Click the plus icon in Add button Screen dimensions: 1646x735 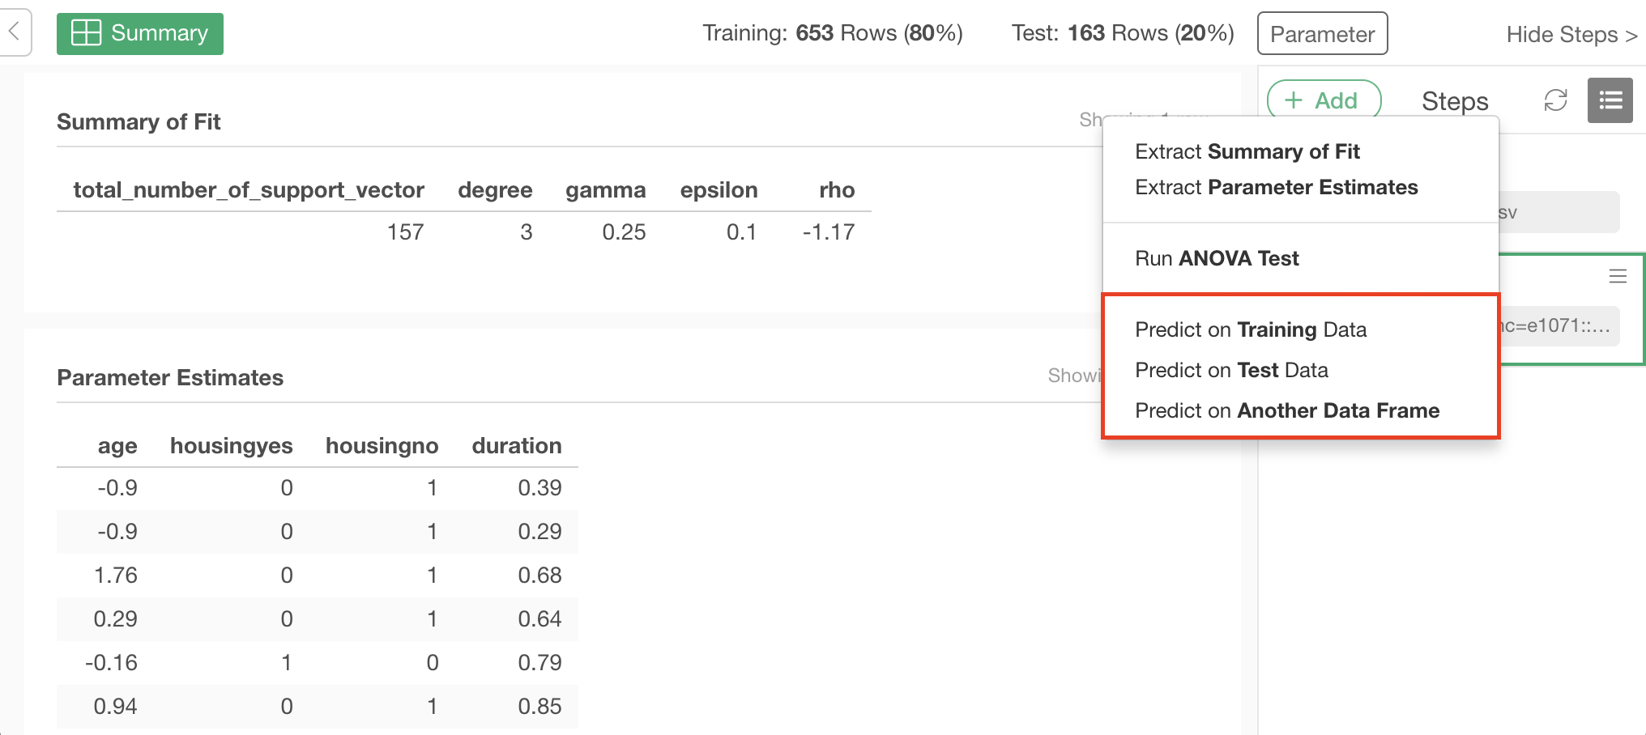click(x=1294, y=100)
